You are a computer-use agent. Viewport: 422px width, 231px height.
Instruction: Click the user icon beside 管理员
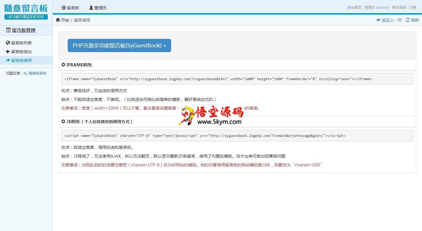(91, 8)
